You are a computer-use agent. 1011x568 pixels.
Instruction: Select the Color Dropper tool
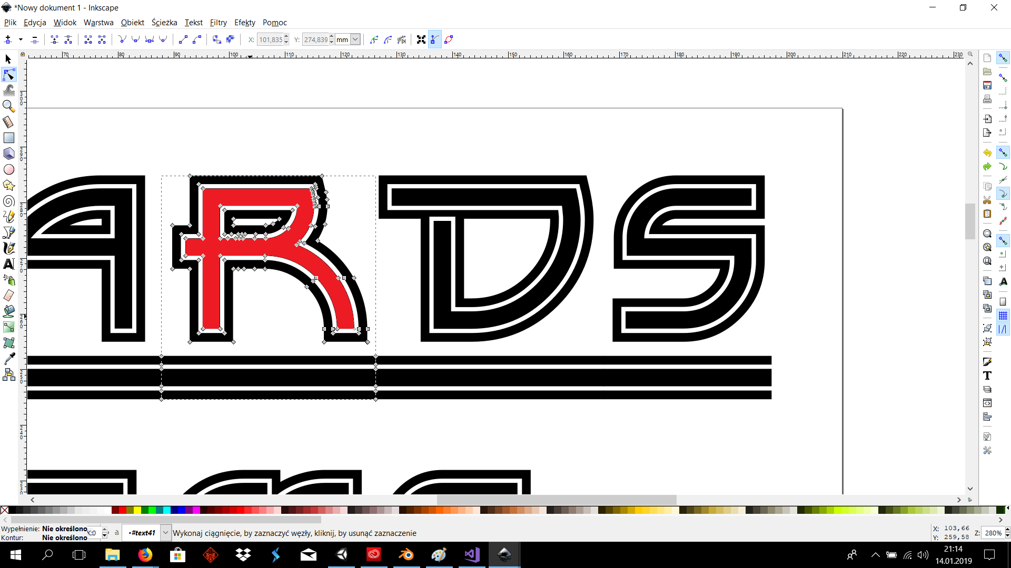point(8,359)
